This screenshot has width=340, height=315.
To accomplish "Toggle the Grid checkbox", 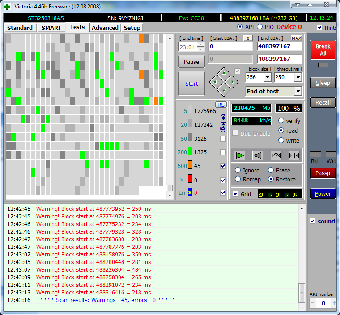I will tap(236, 194).
